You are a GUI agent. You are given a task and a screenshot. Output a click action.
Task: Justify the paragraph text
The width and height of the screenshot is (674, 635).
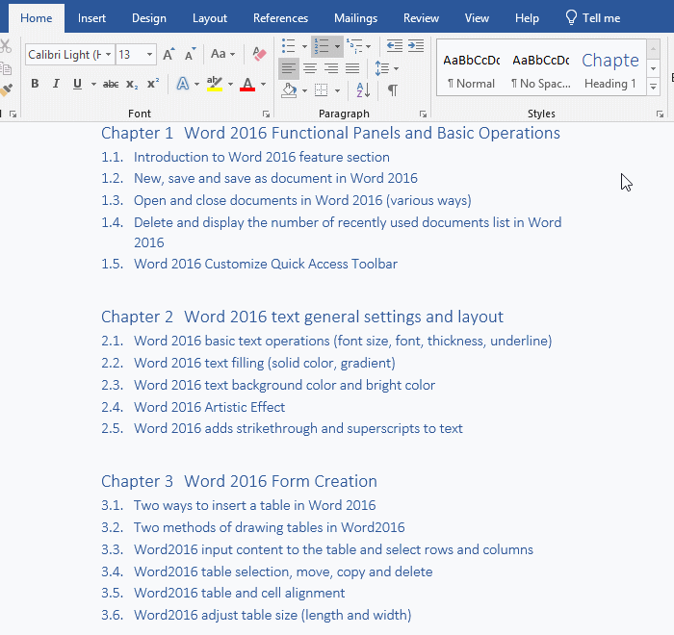pos(352,68)
